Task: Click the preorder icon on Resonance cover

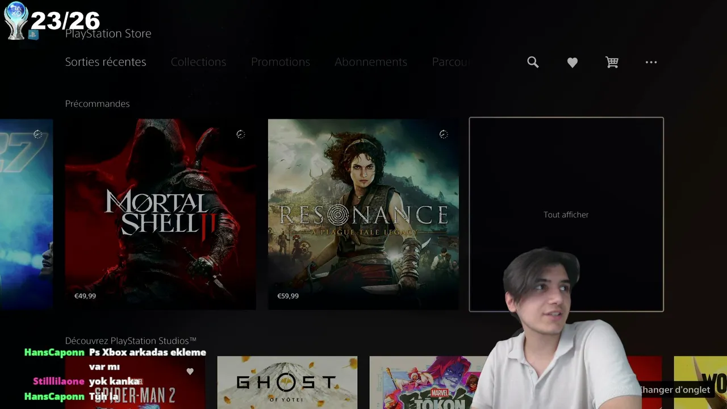Action: pyautogui.click(x=444, y=135)
